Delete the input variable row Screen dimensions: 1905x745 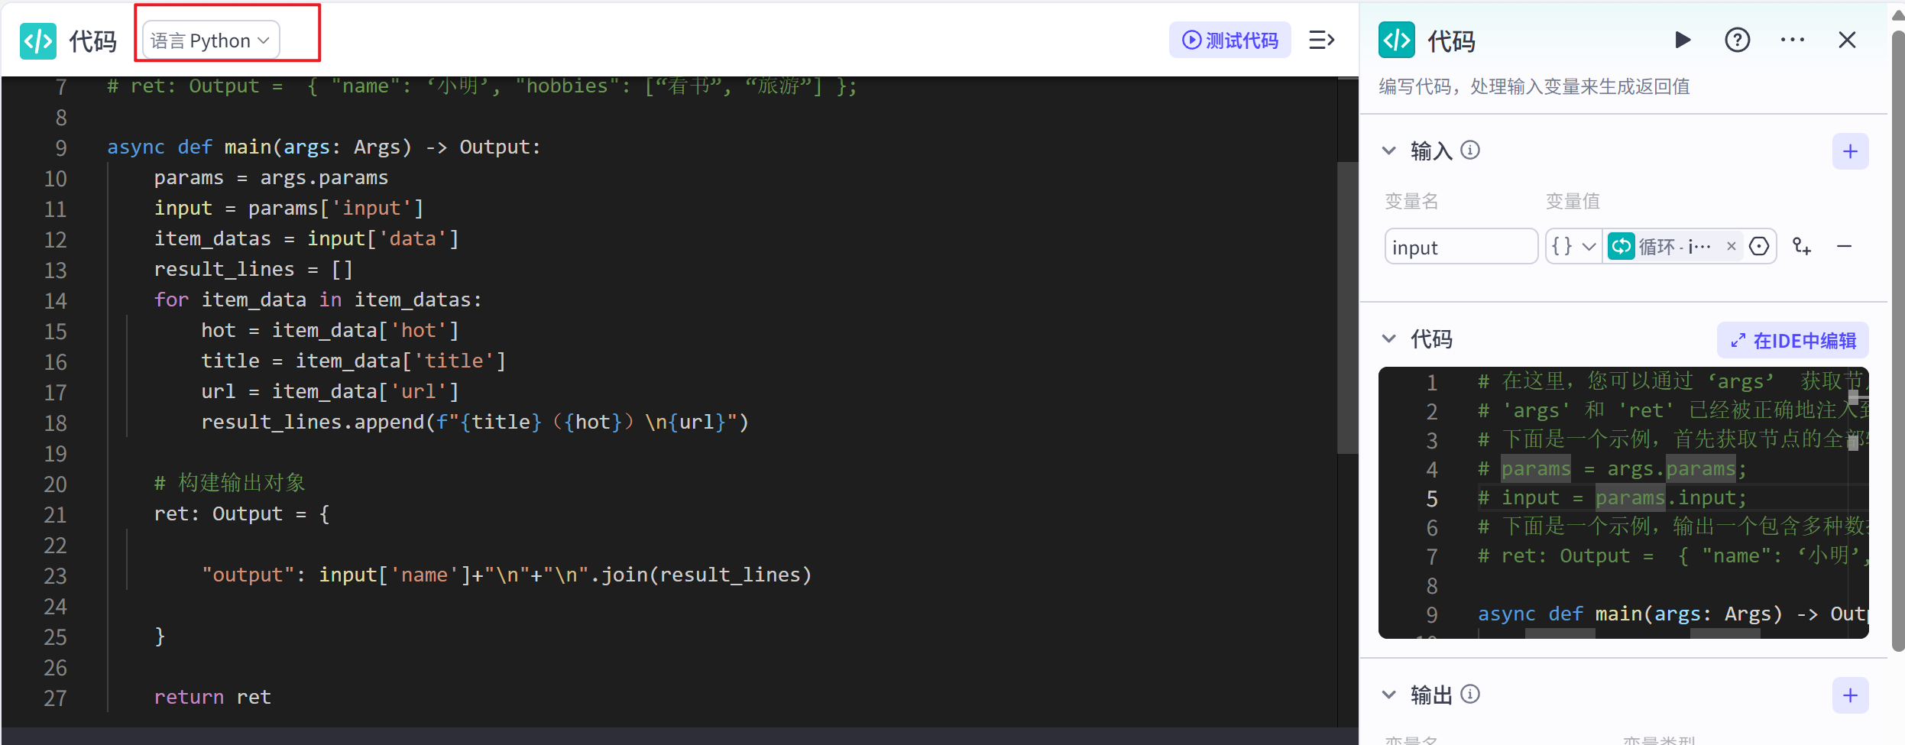point(1844,246)
